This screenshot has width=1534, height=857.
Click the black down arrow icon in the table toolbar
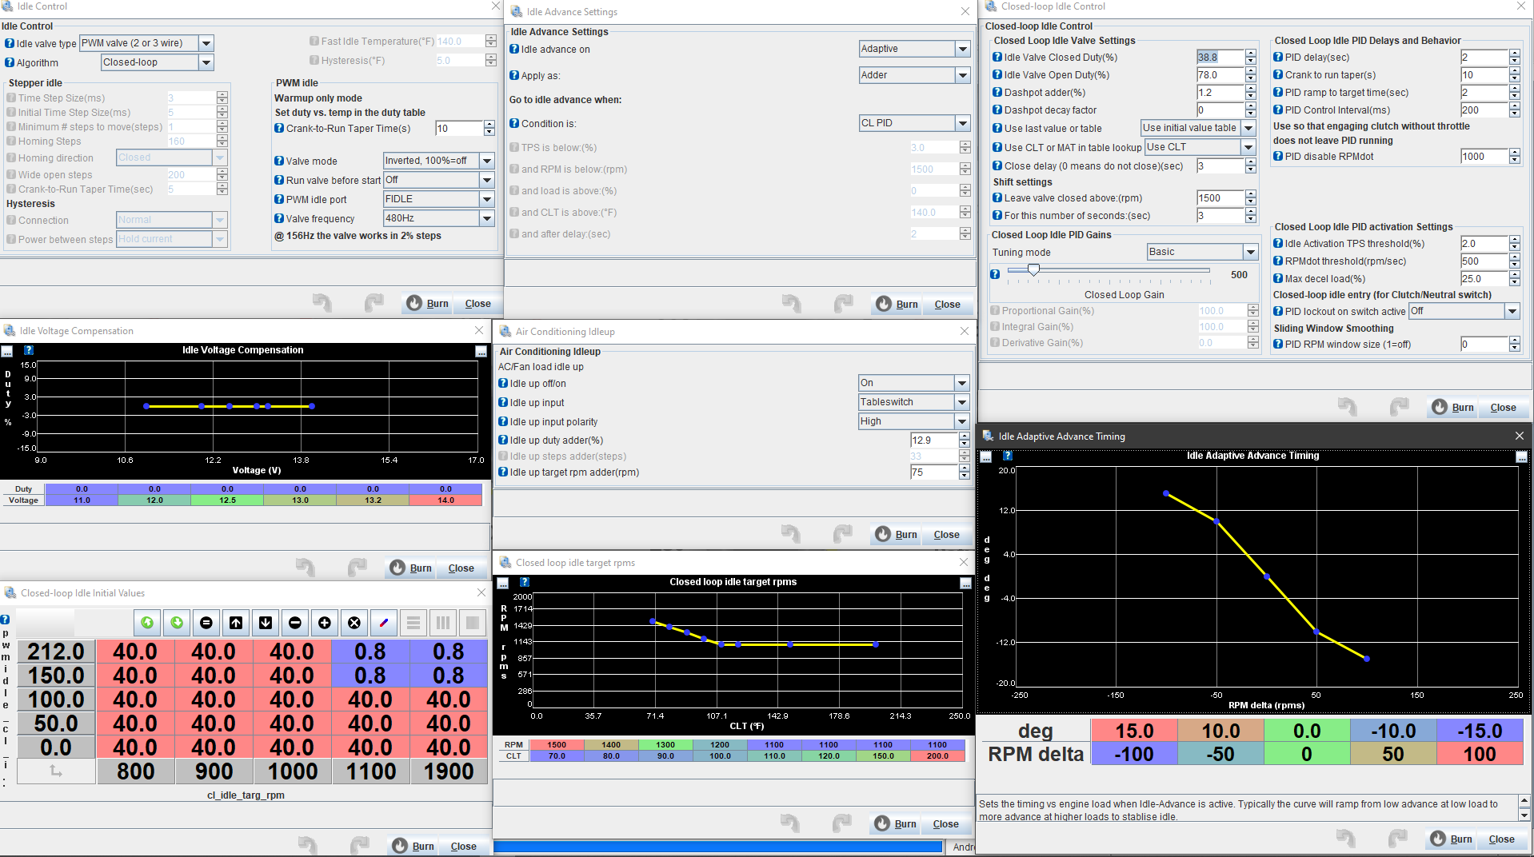tap(266, 623)
